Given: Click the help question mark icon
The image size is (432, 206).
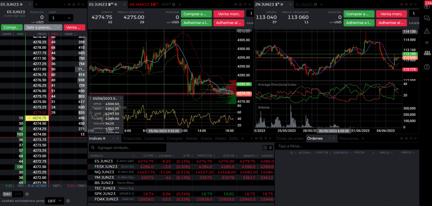Looking at the screenshot, I should tap(427, 66).
